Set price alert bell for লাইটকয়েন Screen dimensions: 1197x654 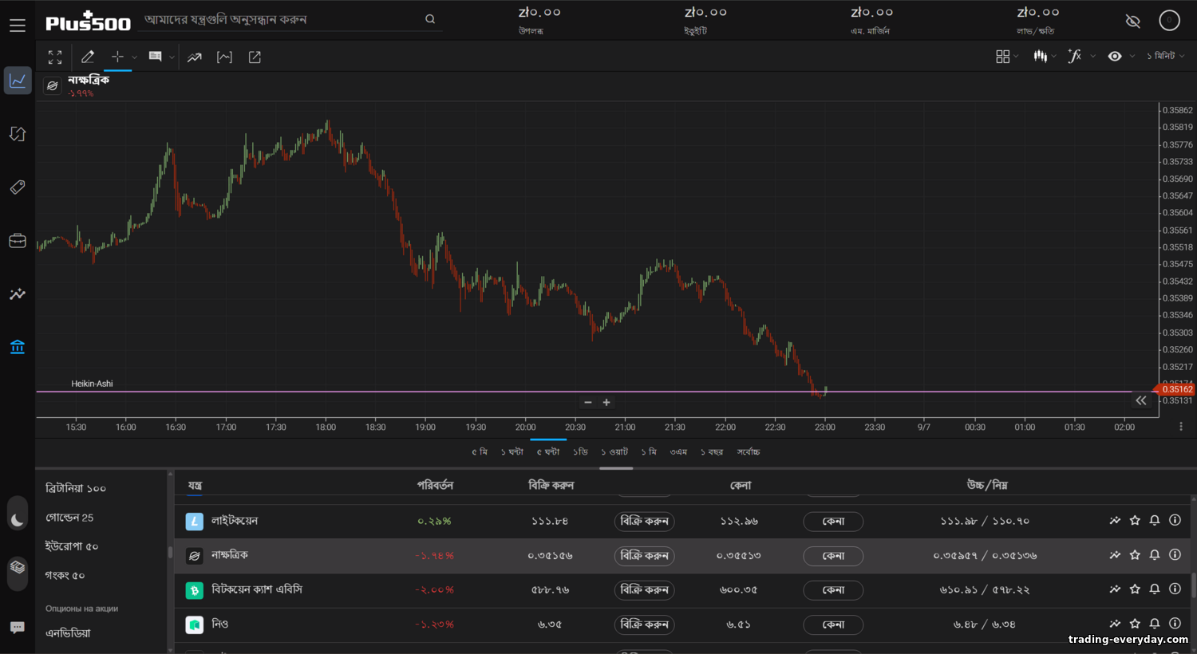pos(1154,521)
